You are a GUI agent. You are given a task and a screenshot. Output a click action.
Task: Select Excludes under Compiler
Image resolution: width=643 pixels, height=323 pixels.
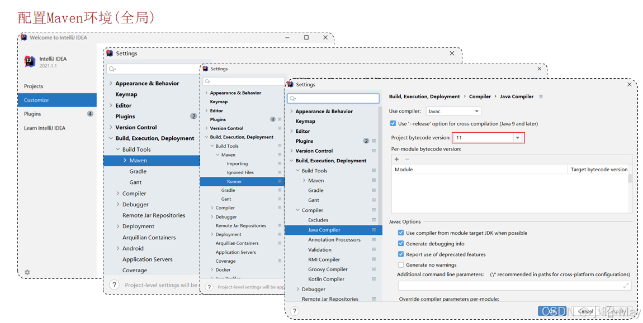pos(318,220)
